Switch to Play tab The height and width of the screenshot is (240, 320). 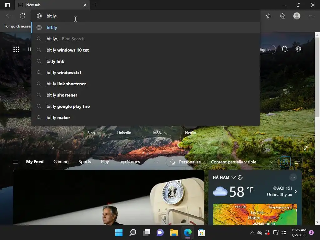(105, 162)
